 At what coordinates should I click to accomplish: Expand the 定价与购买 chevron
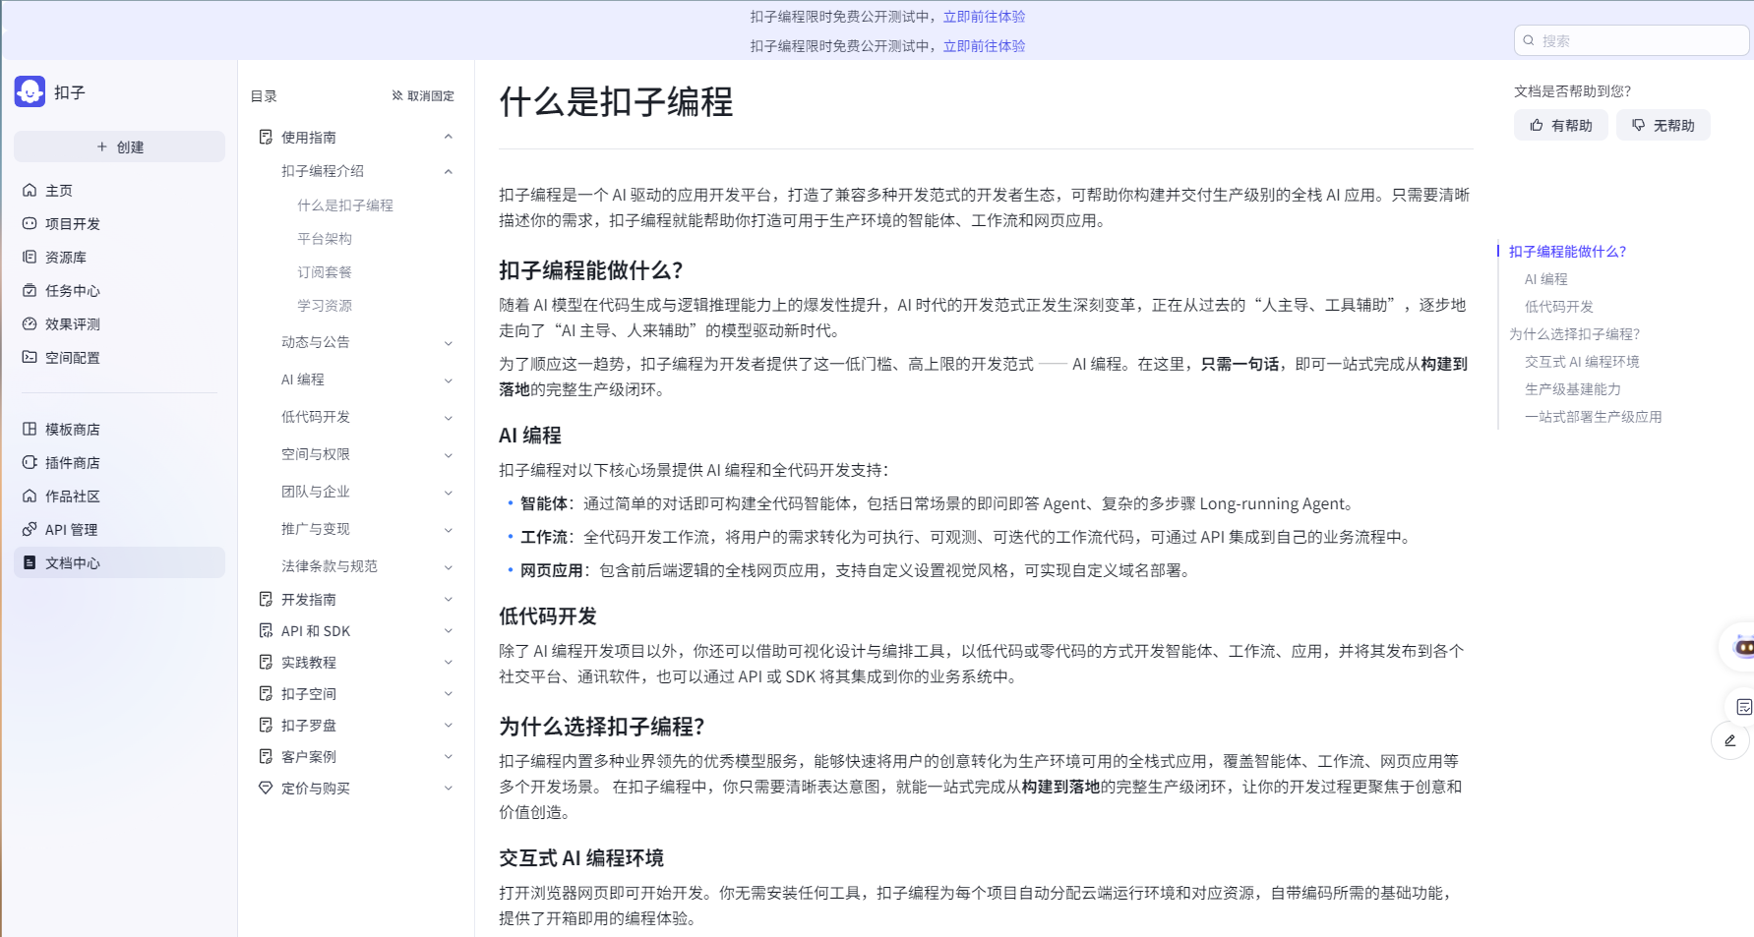coord(449,788)
